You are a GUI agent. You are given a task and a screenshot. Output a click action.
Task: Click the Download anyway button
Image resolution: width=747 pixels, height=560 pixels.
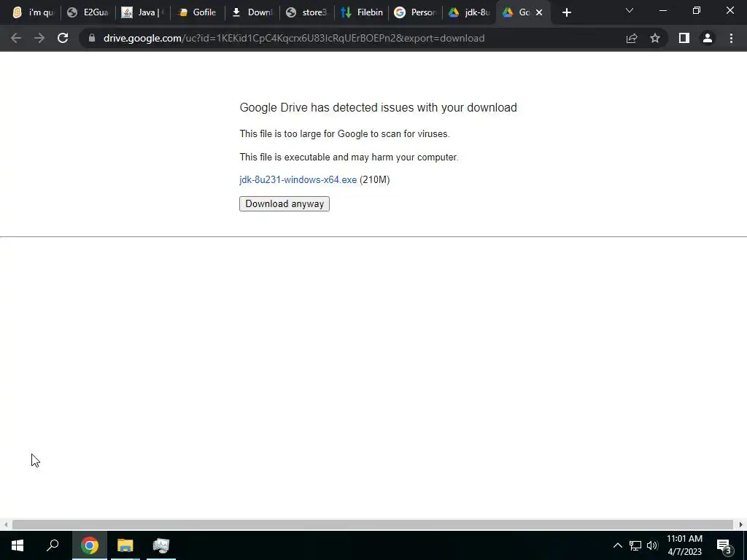(285, 204)
